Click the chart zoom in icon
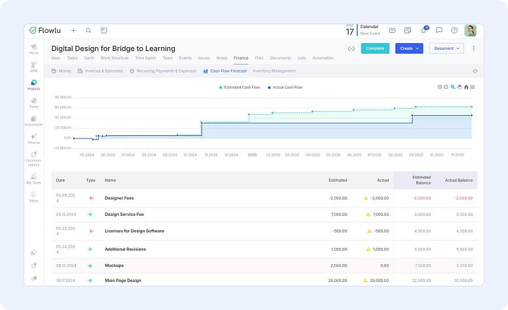 coord(440,87)
